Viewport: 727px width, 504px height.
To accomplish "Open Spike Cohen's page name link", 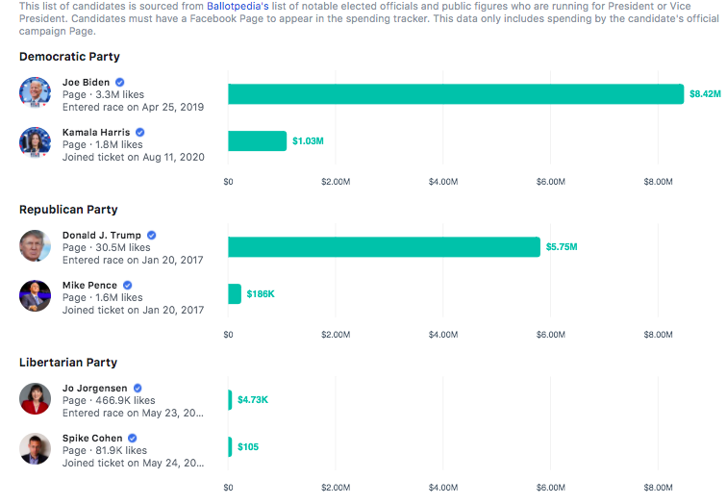I will pyautogui.click(x=91, y=439).
